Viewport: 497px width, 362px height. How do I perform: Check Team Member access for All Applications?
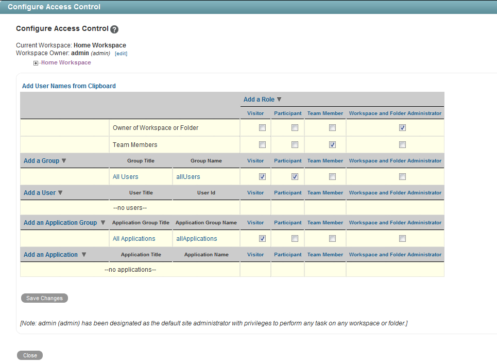click(x=332, y=238)
